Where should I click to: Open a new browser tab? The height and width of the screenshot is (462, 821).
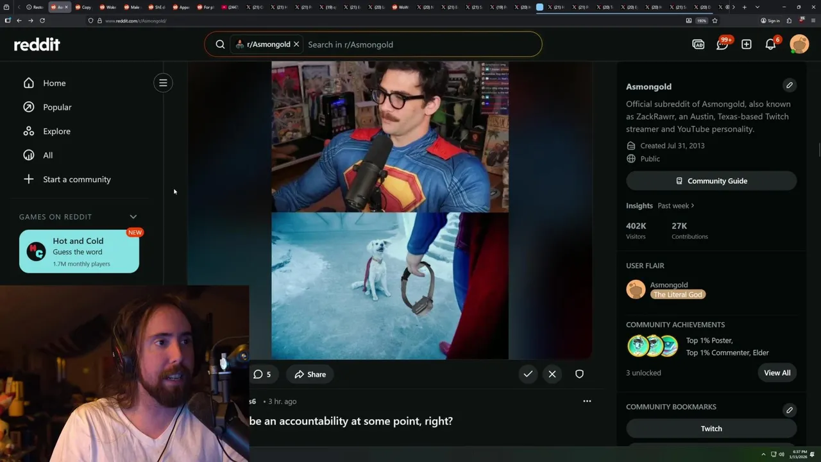click(744, 7)
